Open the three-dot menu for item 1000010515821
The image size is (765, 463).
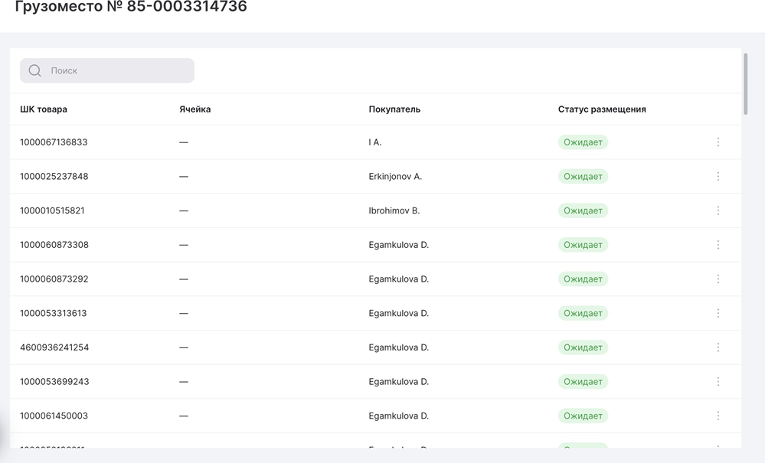[x=718, y=210]
